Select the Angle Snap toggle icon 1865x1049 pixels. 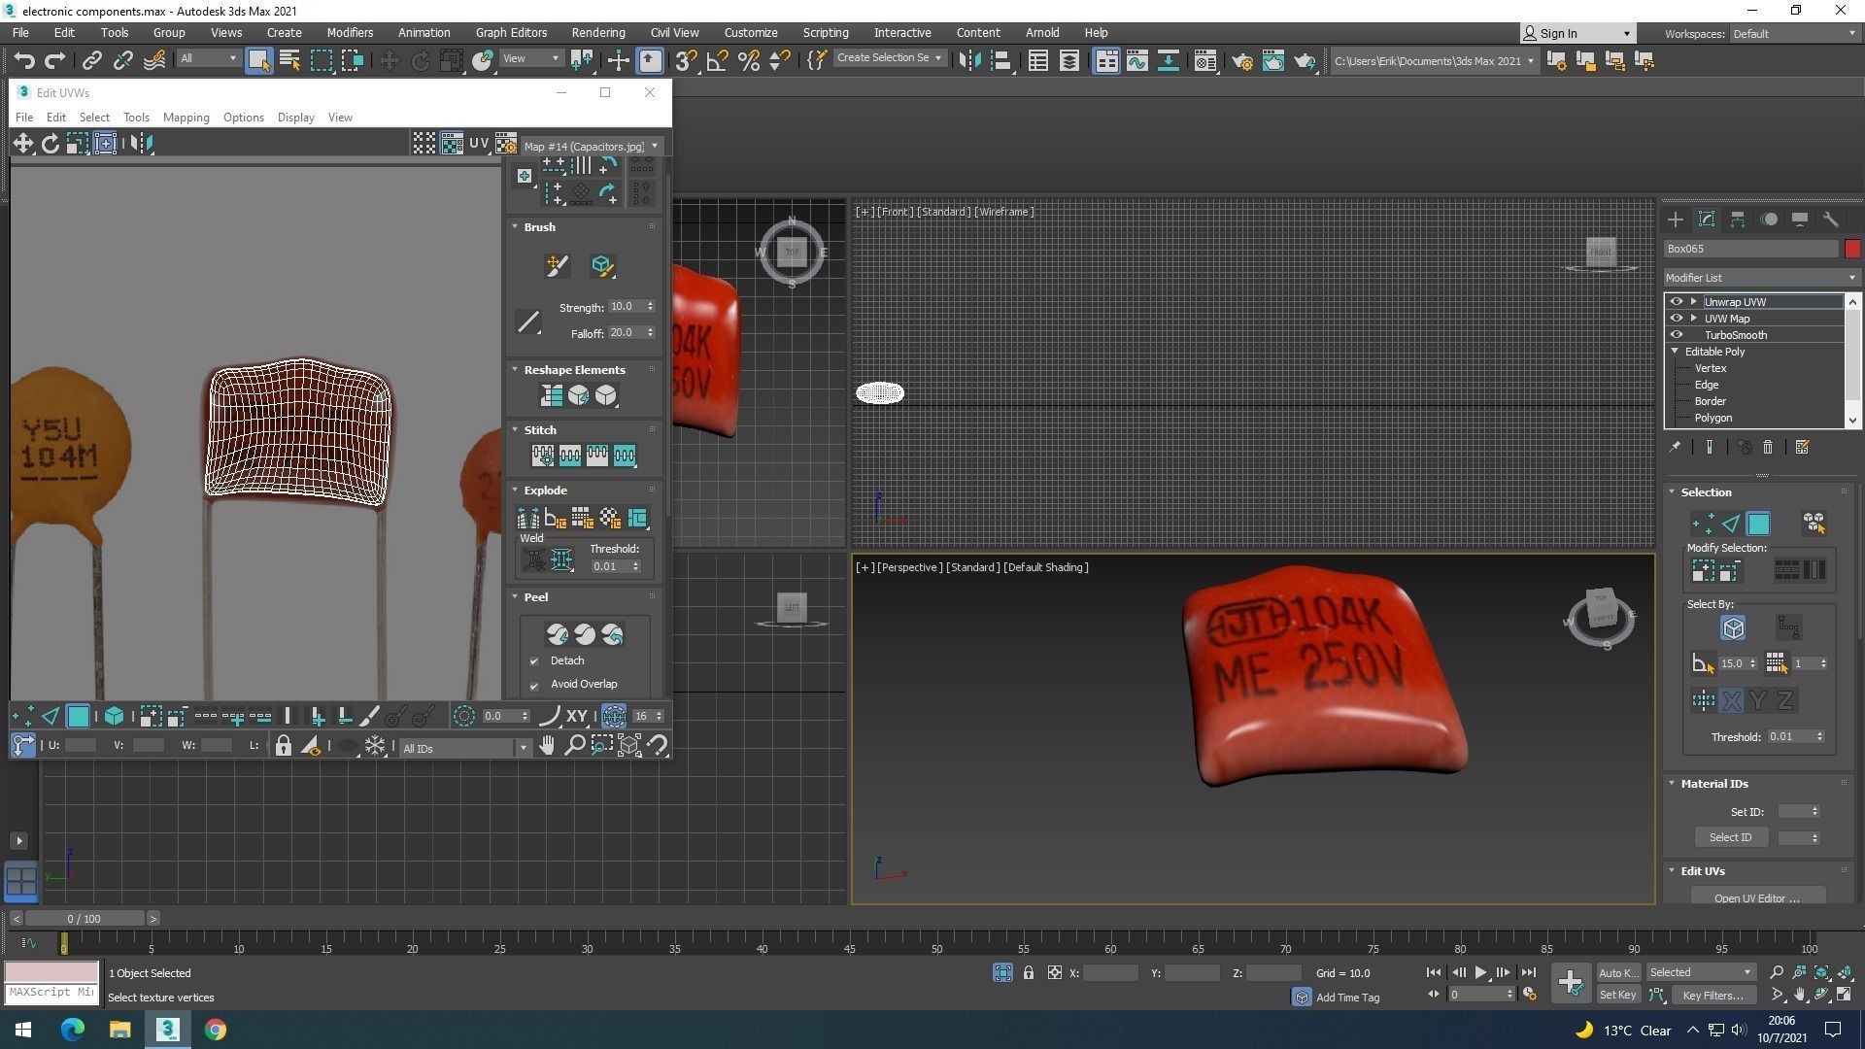coord(717,61)
